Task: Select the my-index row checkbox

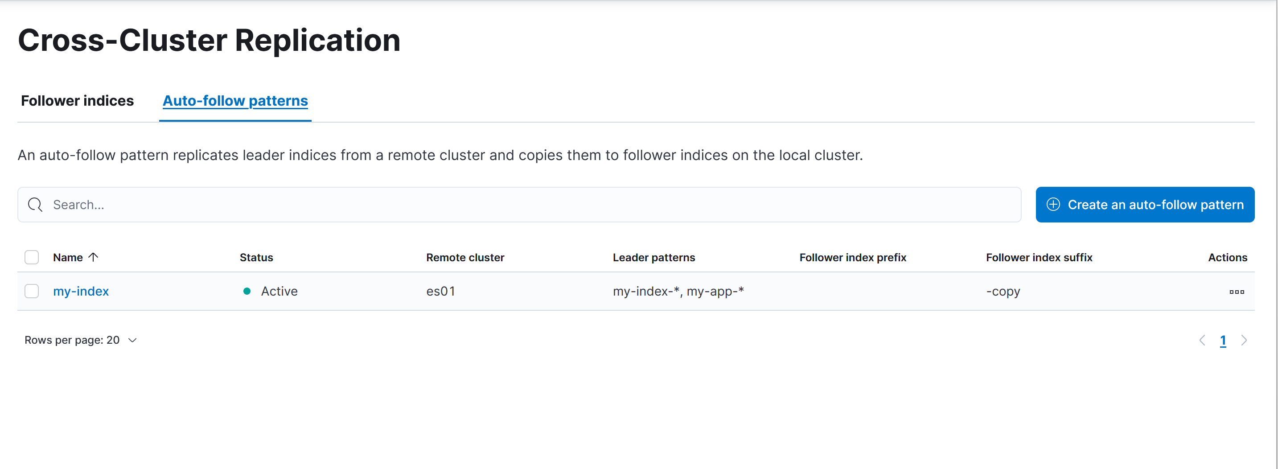Action: pyautogui.click(x=32, y=291)
